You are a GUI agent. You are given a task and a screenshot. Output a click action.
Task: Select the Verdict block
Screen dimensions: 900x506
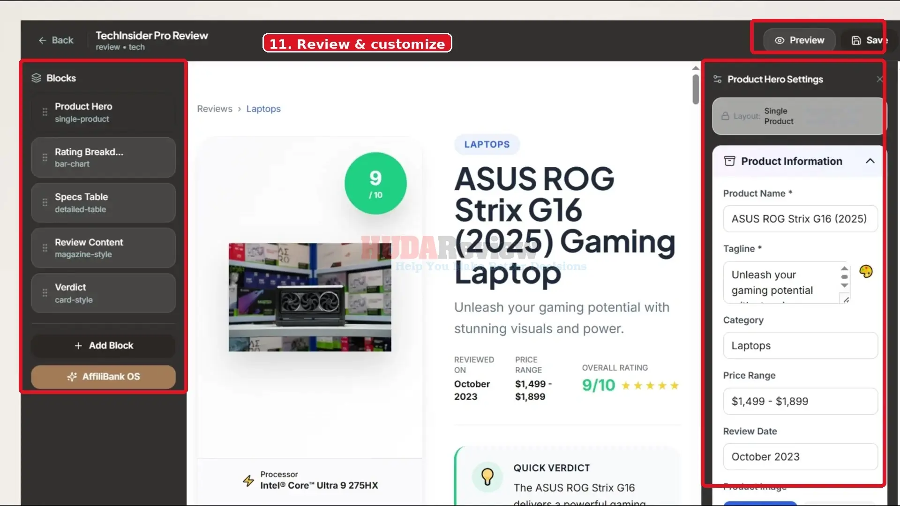(x=103, y=293)
